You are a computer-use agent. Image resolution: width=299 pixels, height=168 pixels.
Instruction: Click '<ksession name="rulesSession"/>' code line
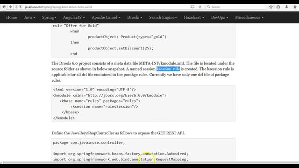[x=104, y=107]
